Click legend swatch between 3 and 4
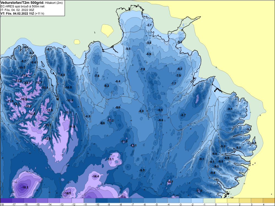The image size is (275, 206). point(257,200)
